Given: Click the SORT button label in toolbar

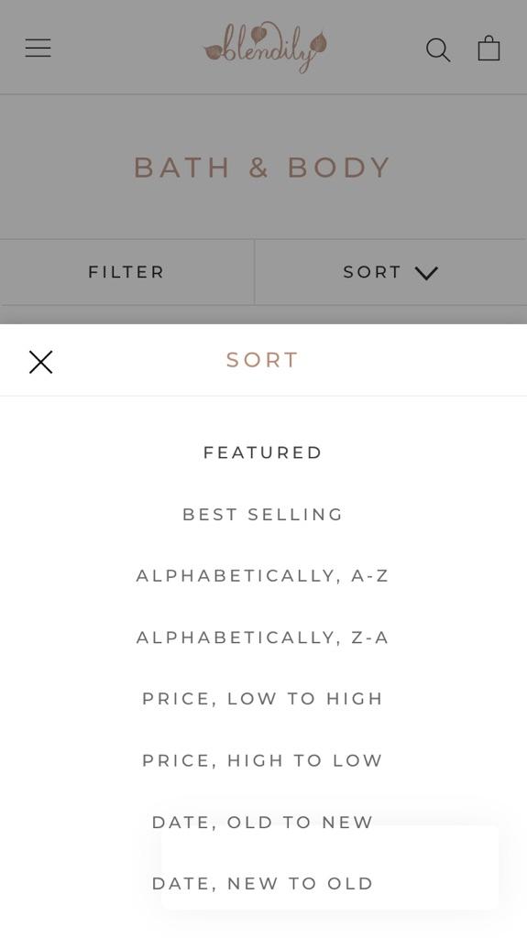Looking at the screenshot, I should click(x=372, y=272).
